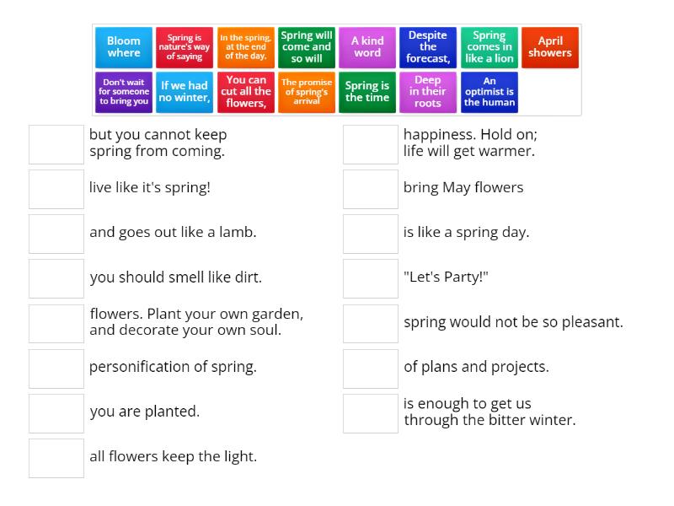Image resolution: width=674 pixels, height=506 pixels.
Task: Pick the "Spring comes in like a lion" card
Action: (489, 48)
